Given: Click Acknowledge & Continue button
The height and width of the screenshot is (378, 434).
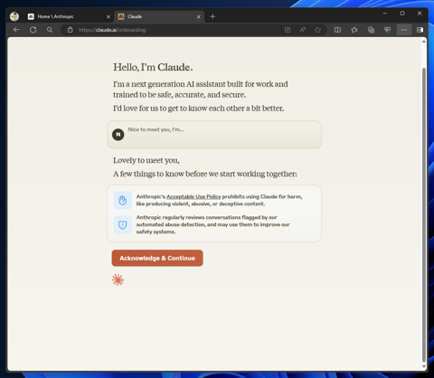Looking at the screenshot, I should [157, 258].
